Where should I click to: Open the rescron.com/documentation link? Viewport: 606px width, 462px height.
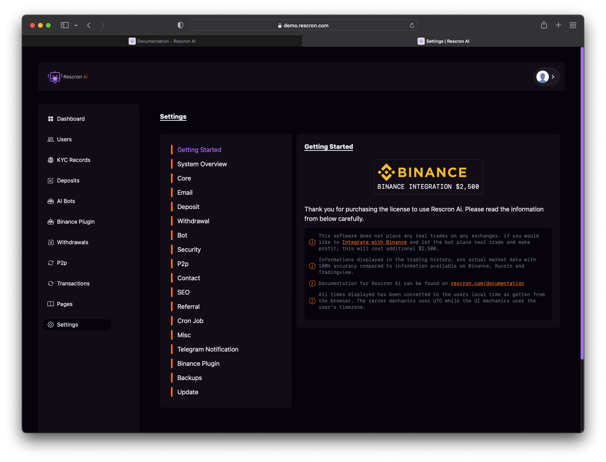pos(487,283)
